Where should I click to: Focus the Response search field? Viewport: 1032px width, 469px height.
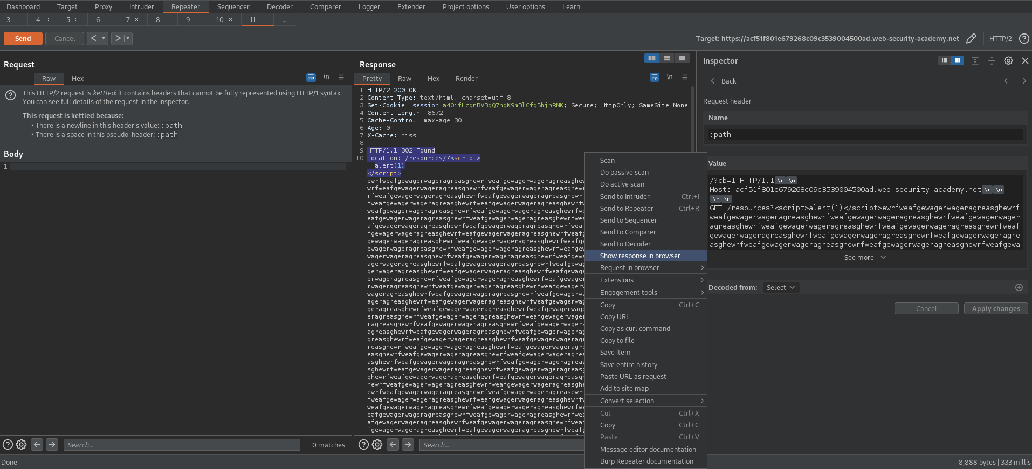(501, 445)
